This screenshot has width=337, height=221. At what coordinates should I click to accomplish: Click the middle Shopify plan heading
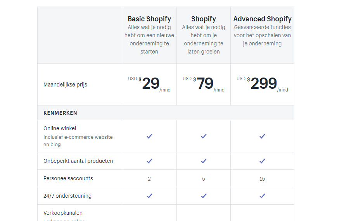[x=204, y=19]
